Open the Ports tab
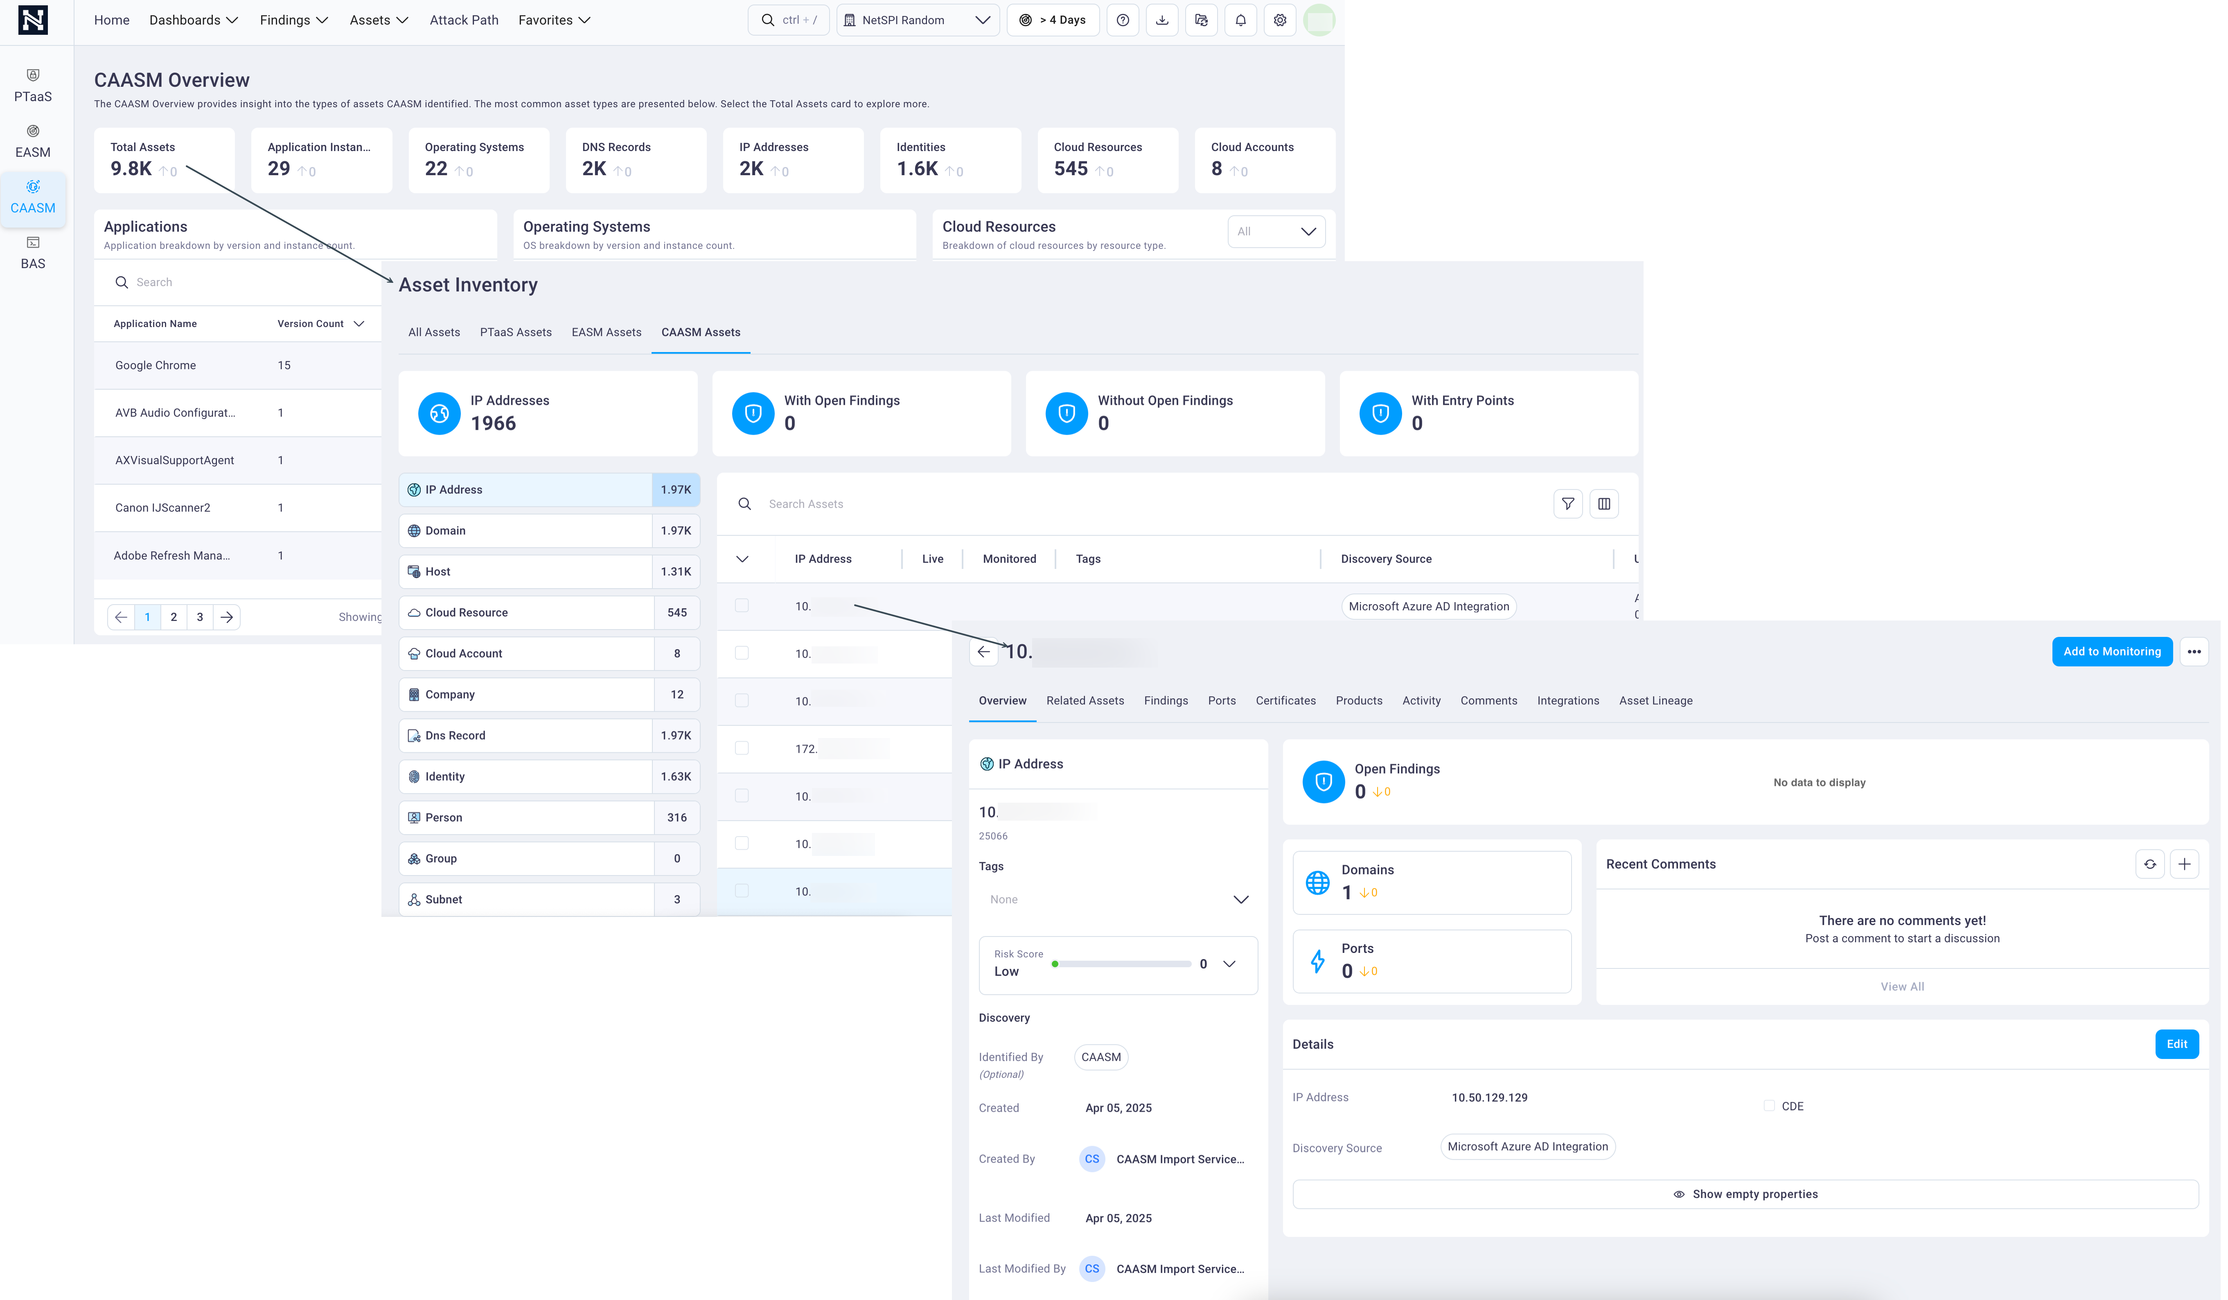Viewport: 2228px width, 1300px height. pos(1222,700)
